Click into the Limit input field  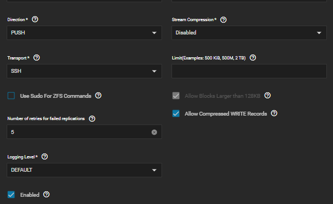pyautogui.click(x=249, y=71)
